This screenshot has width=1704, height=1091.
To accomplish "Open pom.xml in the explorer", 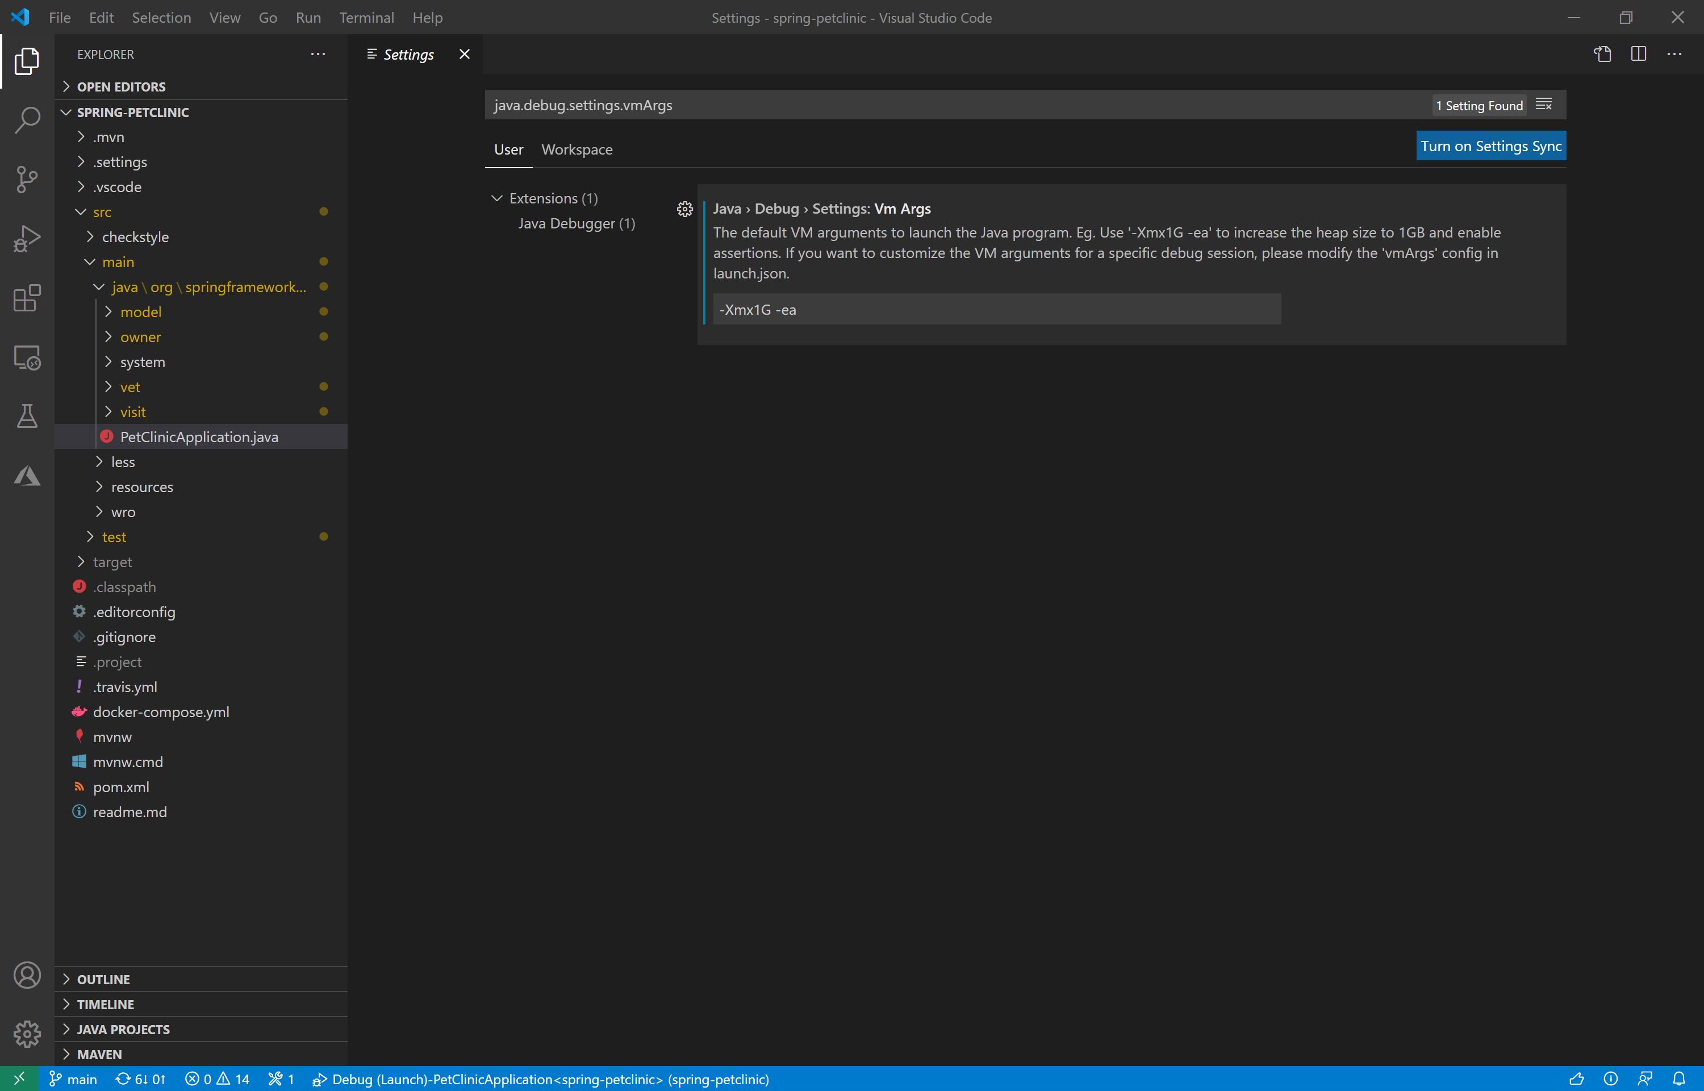I will click(201, 786).
